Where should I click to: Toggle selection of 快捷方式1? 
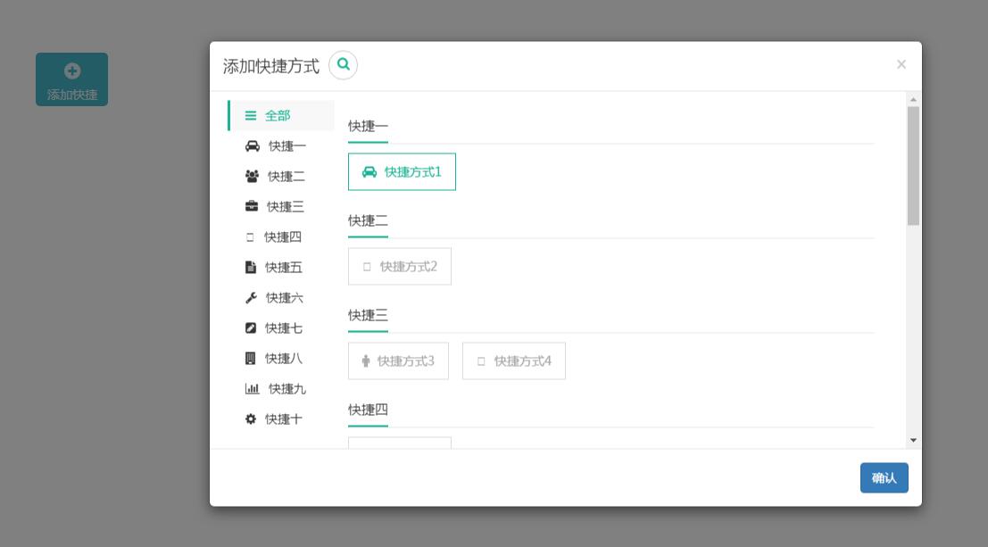coord(402,171)
